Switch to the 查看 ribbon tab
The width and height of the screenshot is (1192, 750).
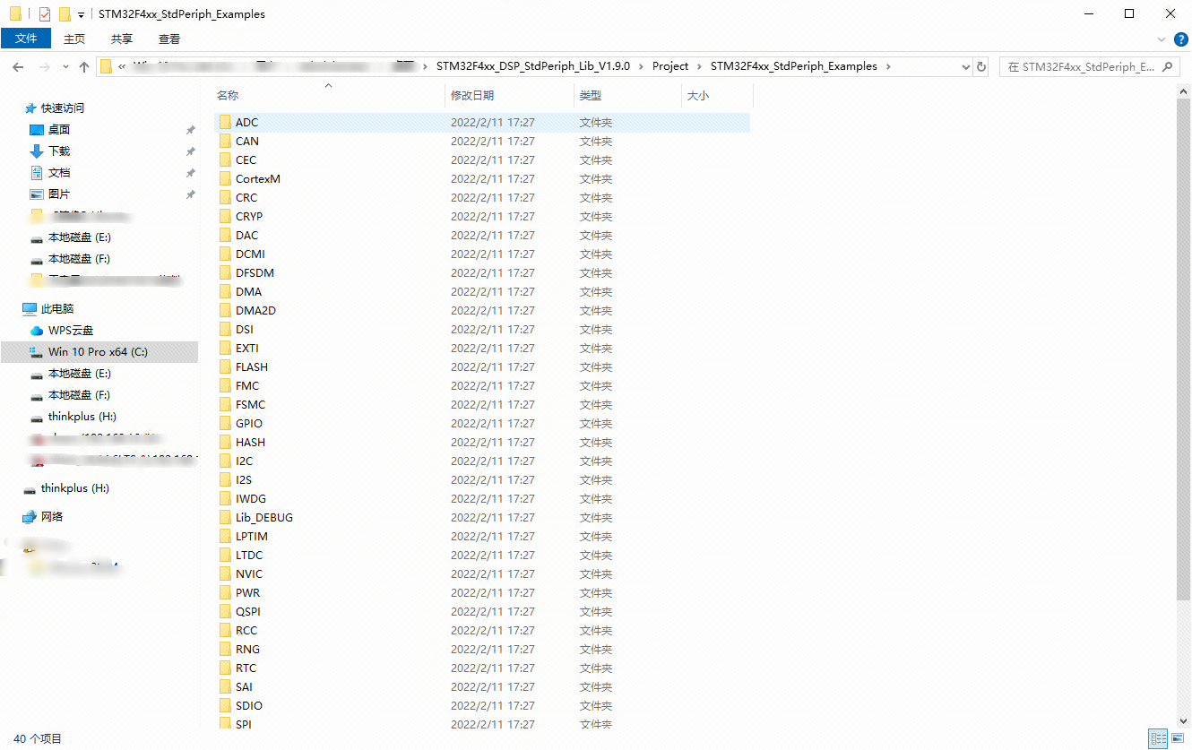(x=168, y=39)
